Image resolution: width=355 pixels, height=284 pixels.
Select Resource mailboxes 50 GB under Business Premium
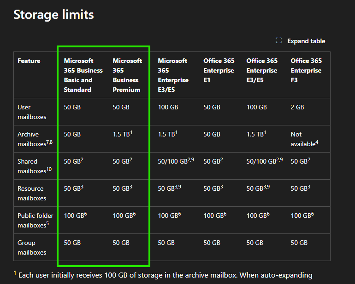123,188
